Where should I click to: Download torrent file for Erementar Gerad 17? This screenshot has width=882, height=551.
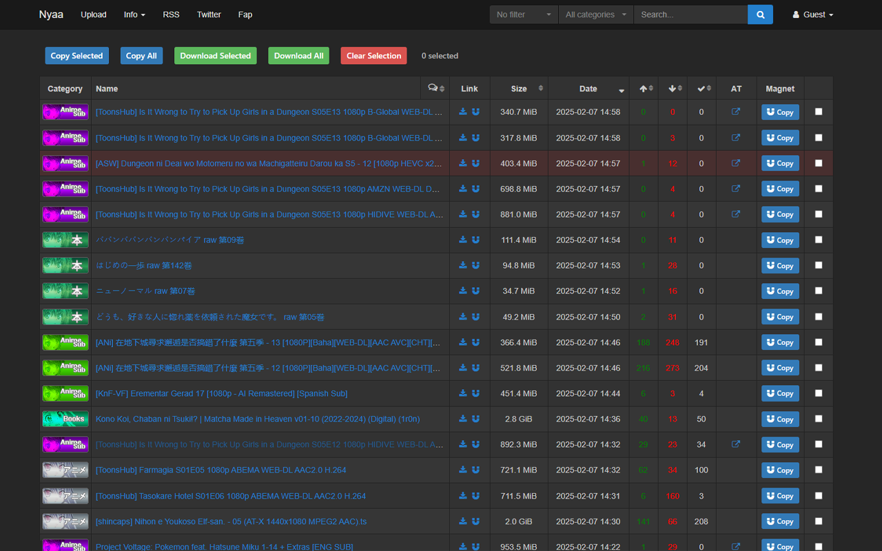[463, 393]
